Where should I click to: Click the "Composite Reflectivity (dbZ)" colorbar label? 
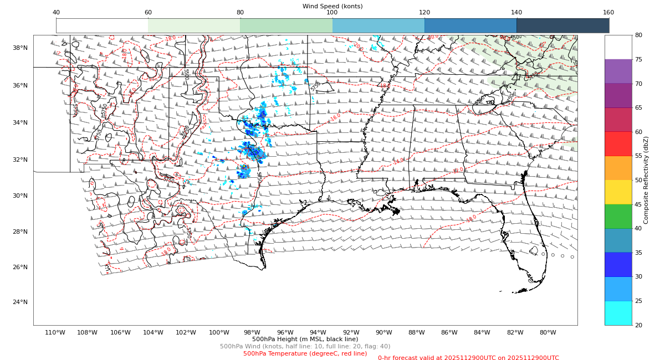(646, 180)
